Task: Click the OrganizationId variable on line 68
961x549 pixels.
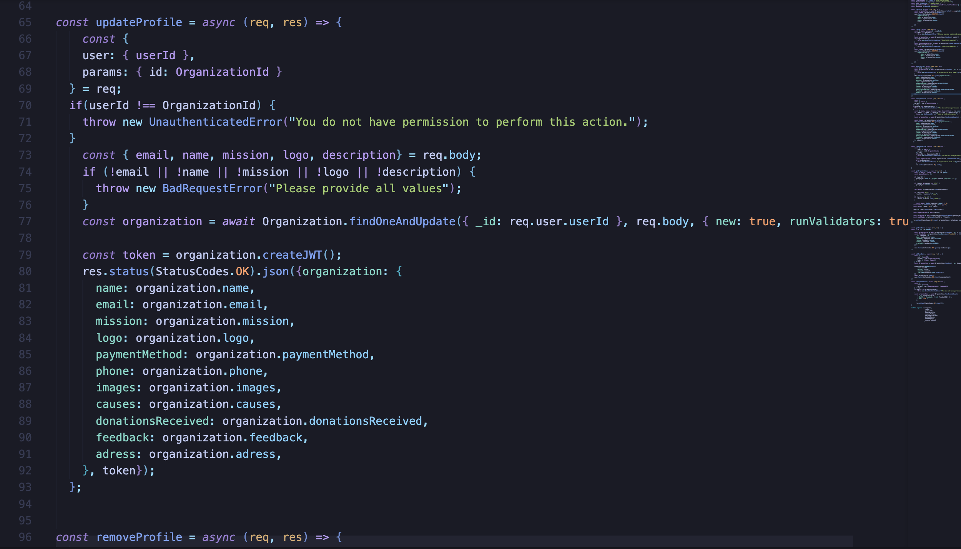Action: coord(222,72)
